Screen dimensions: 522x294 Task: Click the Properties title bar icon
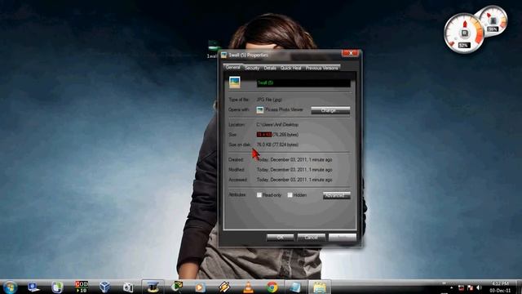click(224, 55)
